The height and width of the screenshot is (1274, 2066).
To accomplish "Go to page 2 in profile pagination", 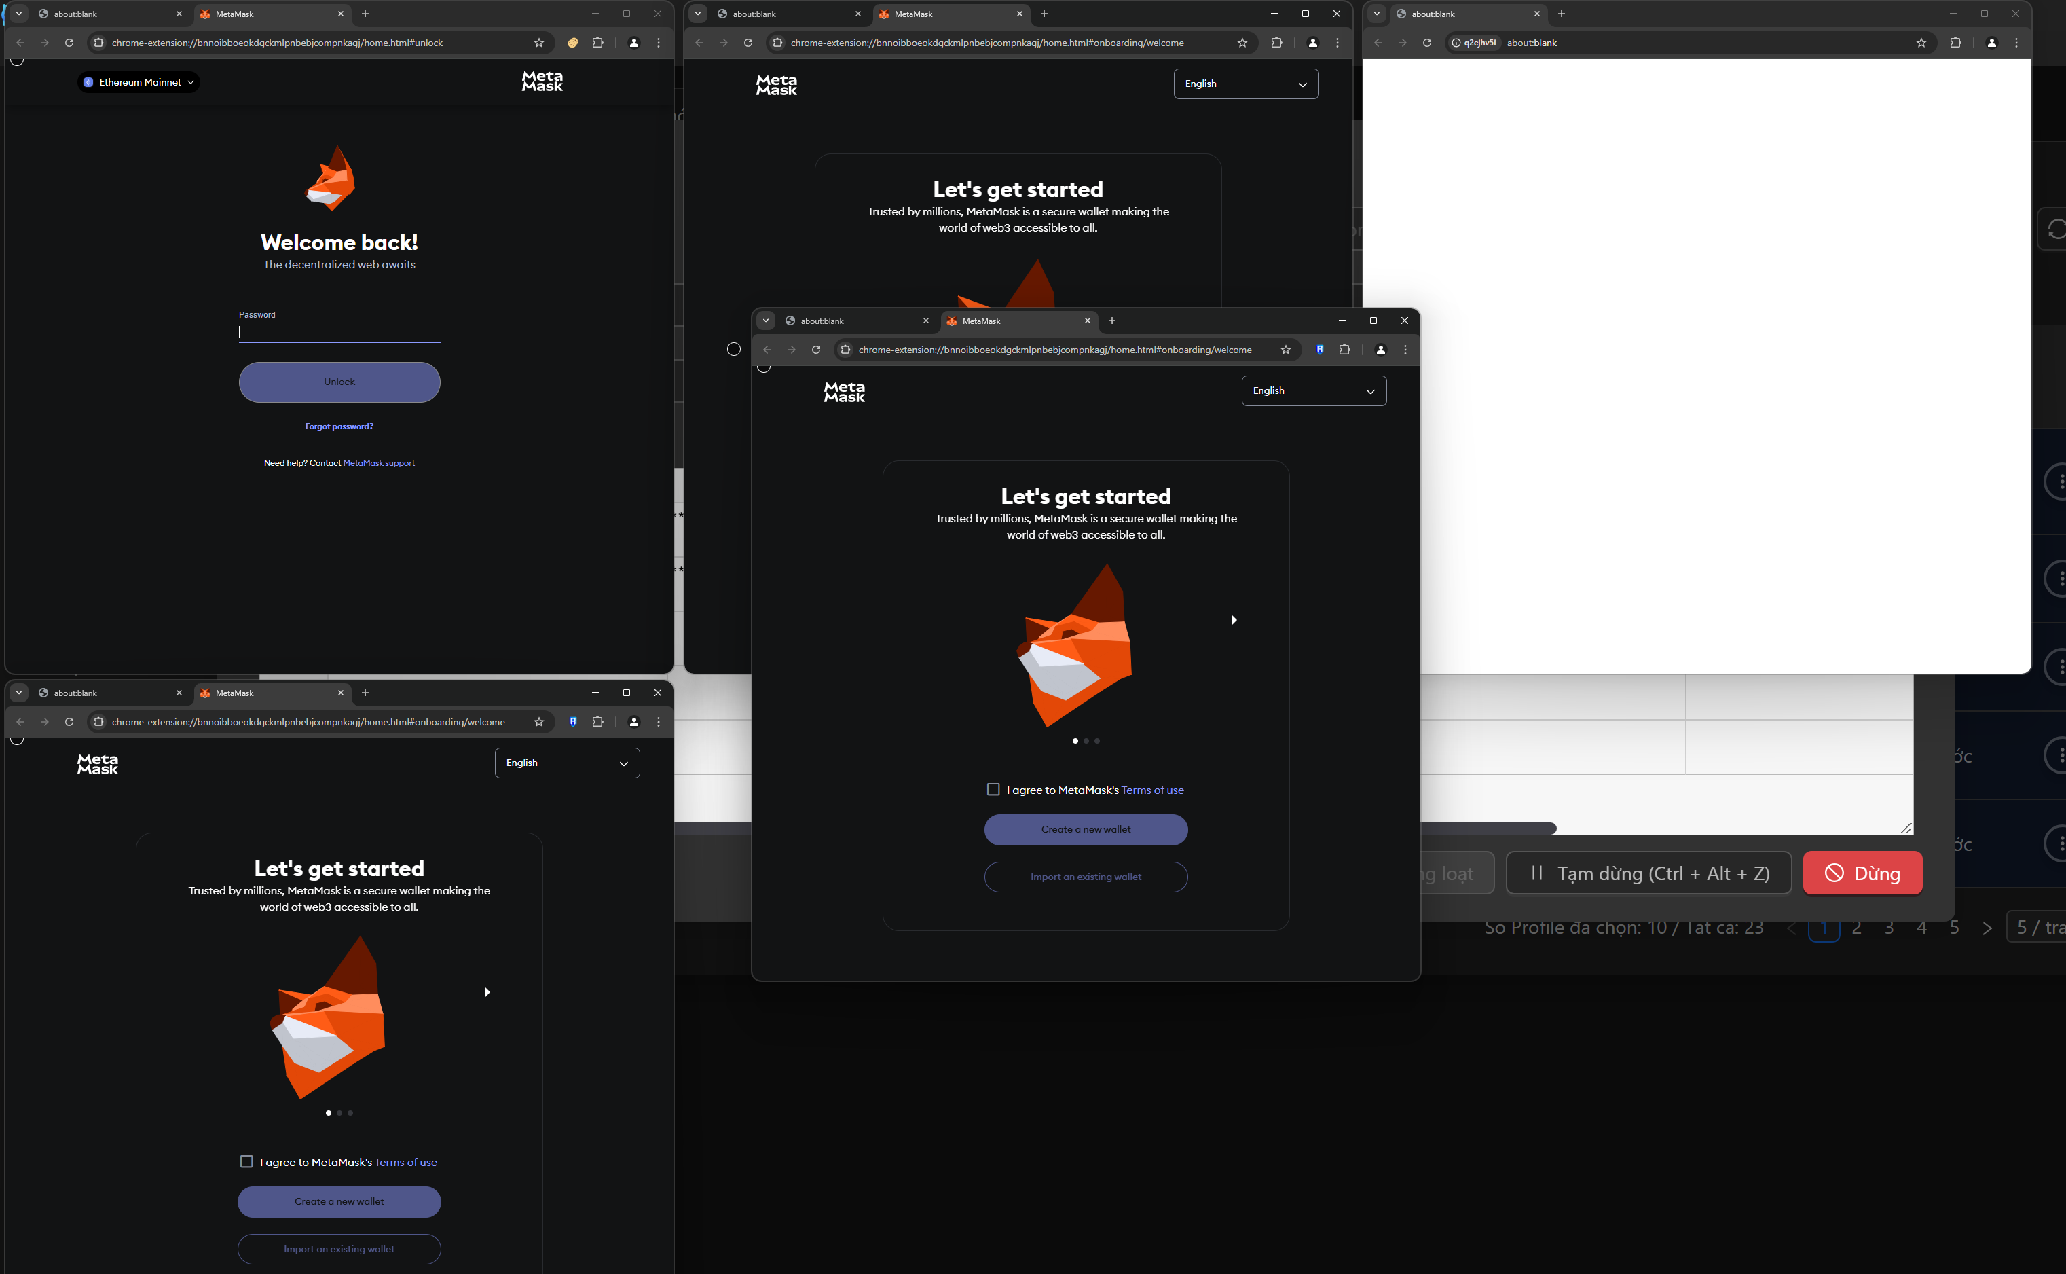I will [x=1856, y=928].
